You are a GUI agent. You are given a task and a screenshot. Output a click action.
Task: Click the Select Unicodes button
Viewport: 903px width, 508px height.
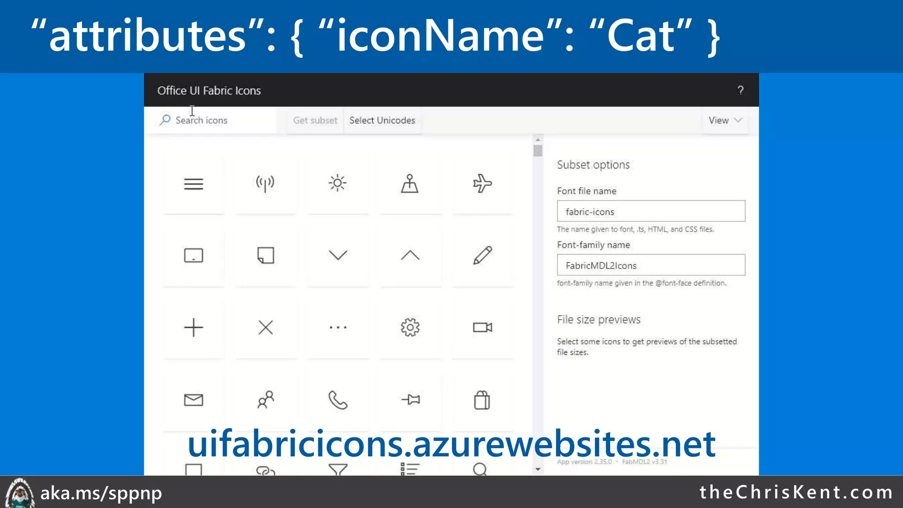(x=382, y=120)
